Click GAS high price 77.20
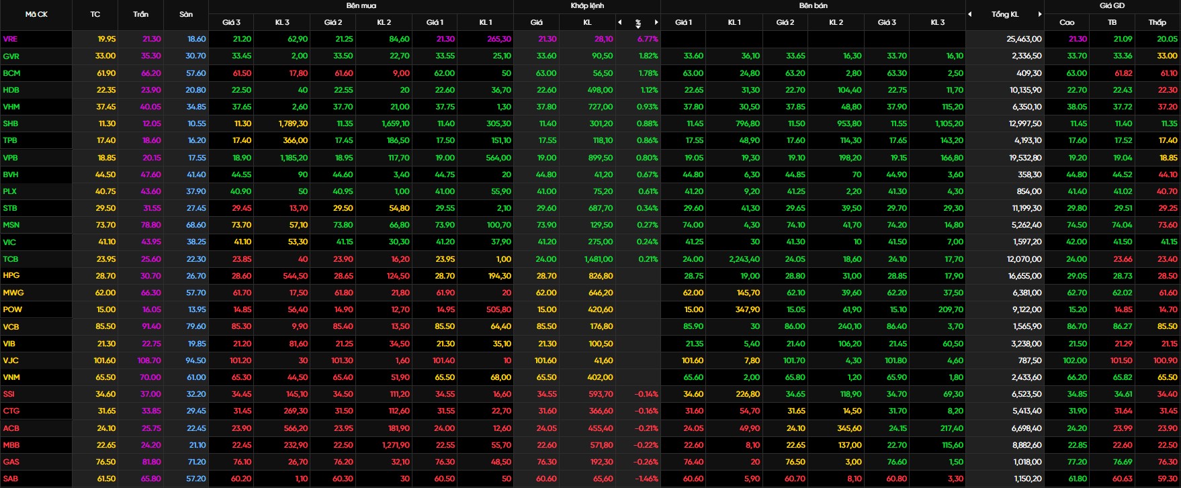 (1077, 462)
